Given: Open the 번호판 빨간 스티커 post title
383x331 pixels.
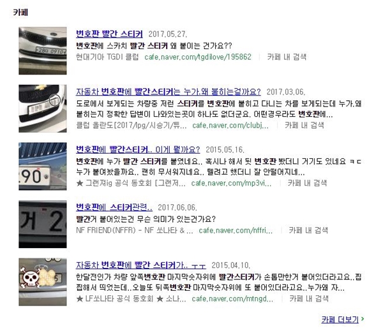Looking at the screenshot, I should 109,34.
